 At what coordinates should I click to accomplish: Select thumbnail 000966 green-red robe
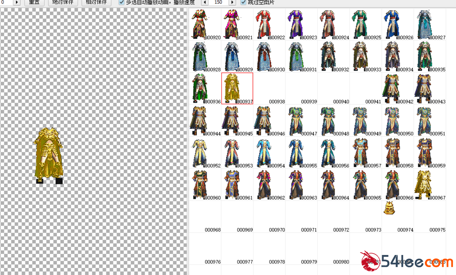coord(398,185)
